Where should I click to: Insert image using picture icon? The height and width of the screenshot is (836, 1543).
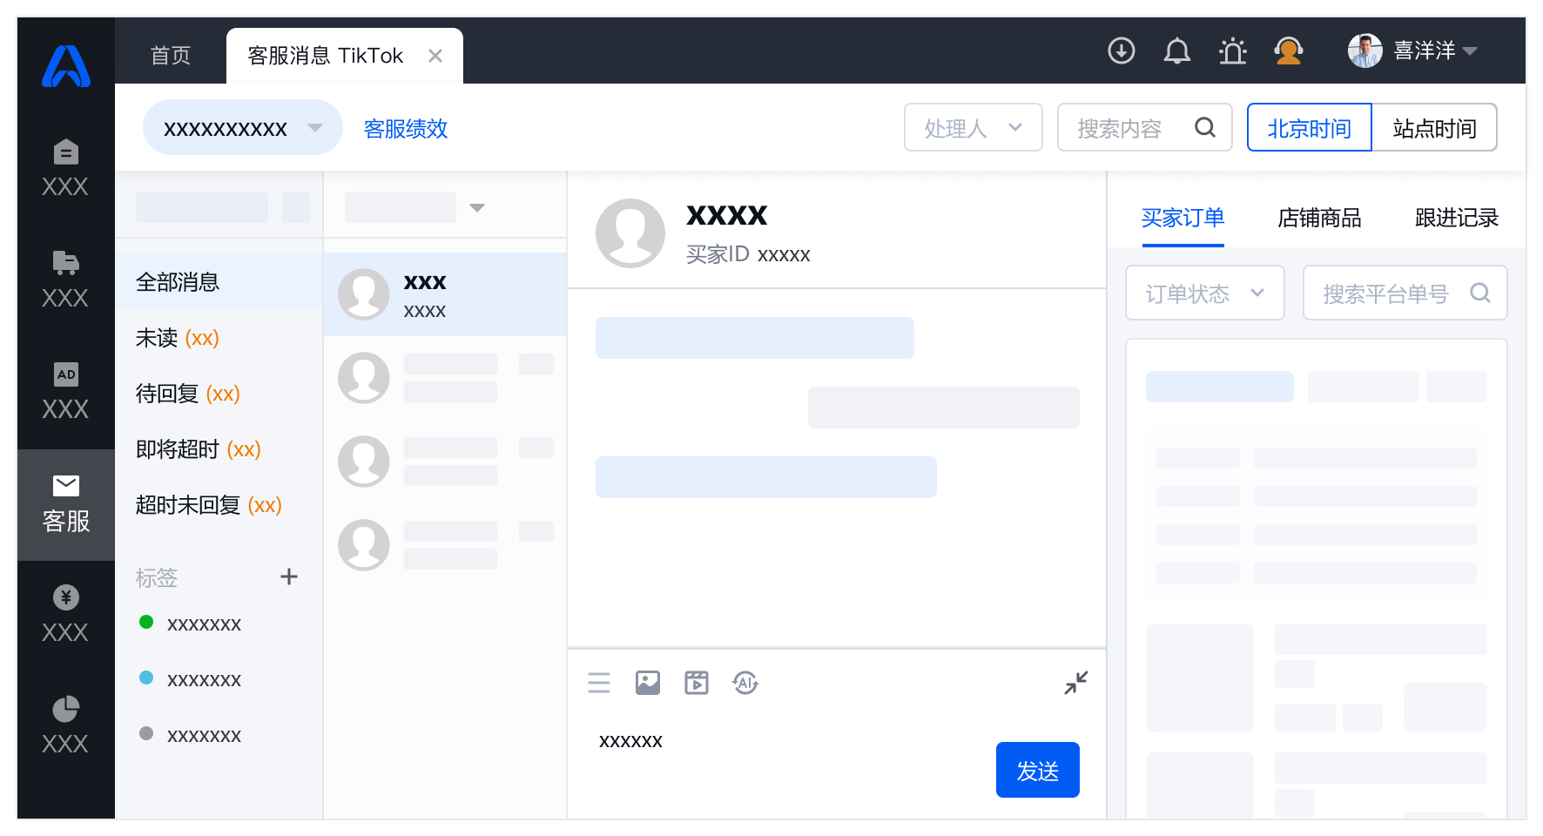648,683
